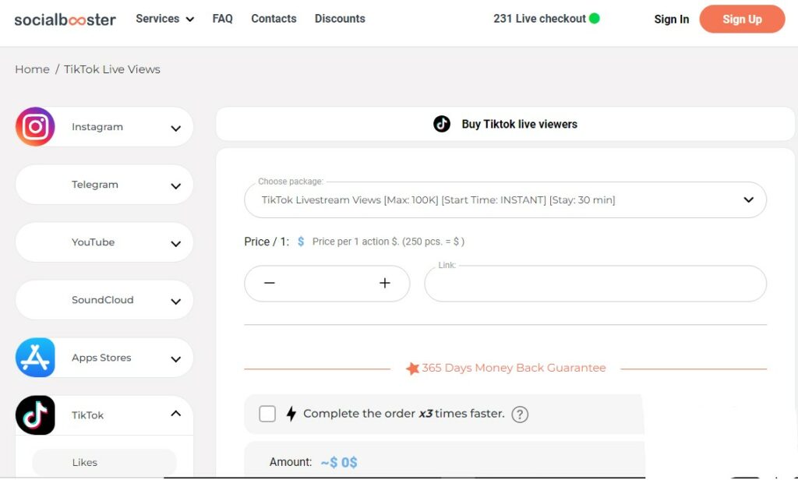Click the socialbooster logo
The image size is (798, 487).
65,19
